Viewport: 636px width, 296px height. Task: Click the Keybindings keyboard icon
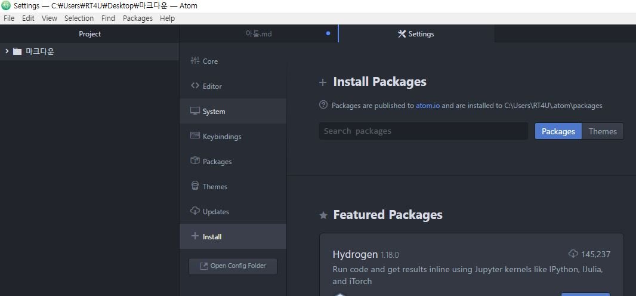[194, 136]
